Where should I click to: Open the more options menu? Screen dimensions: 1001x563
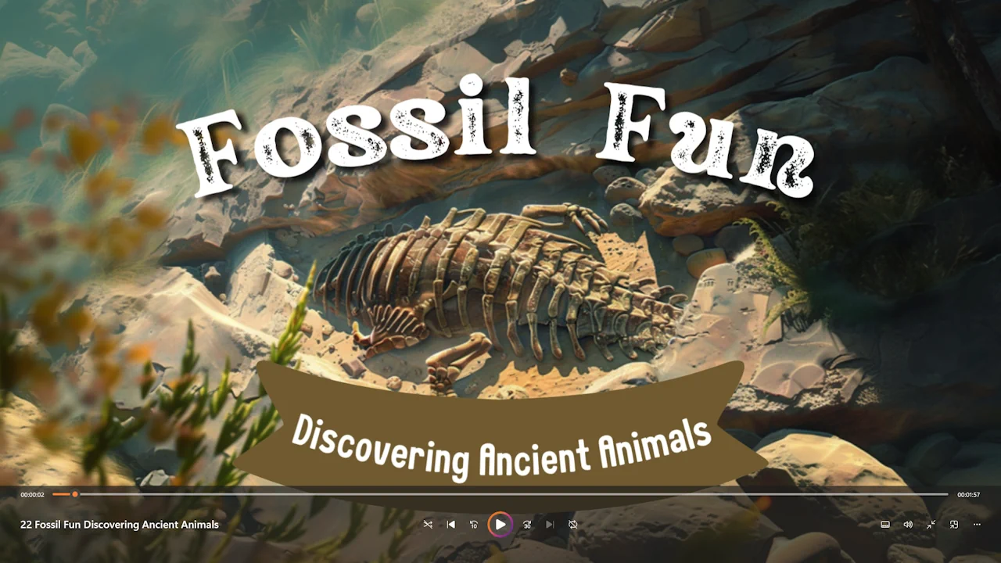pyautogui.click(x=977, y=525)
